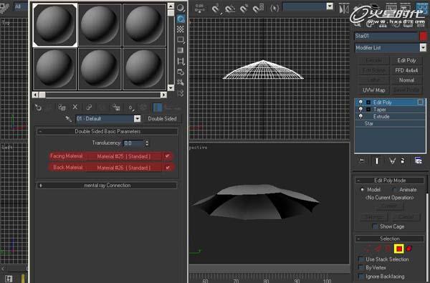Click the configure modifier sets icon
This screenshot has height=283, width=430.
coord(419,160)
